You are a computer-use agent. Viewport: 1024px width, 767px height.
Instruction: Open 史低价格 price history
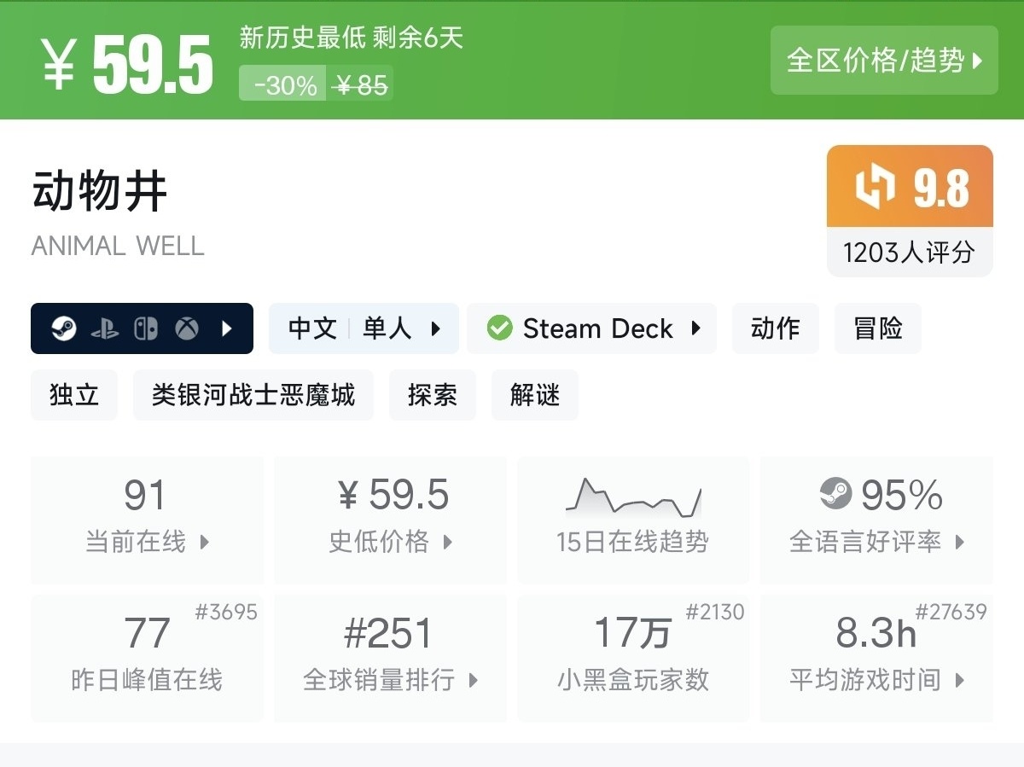pos(391,519)
